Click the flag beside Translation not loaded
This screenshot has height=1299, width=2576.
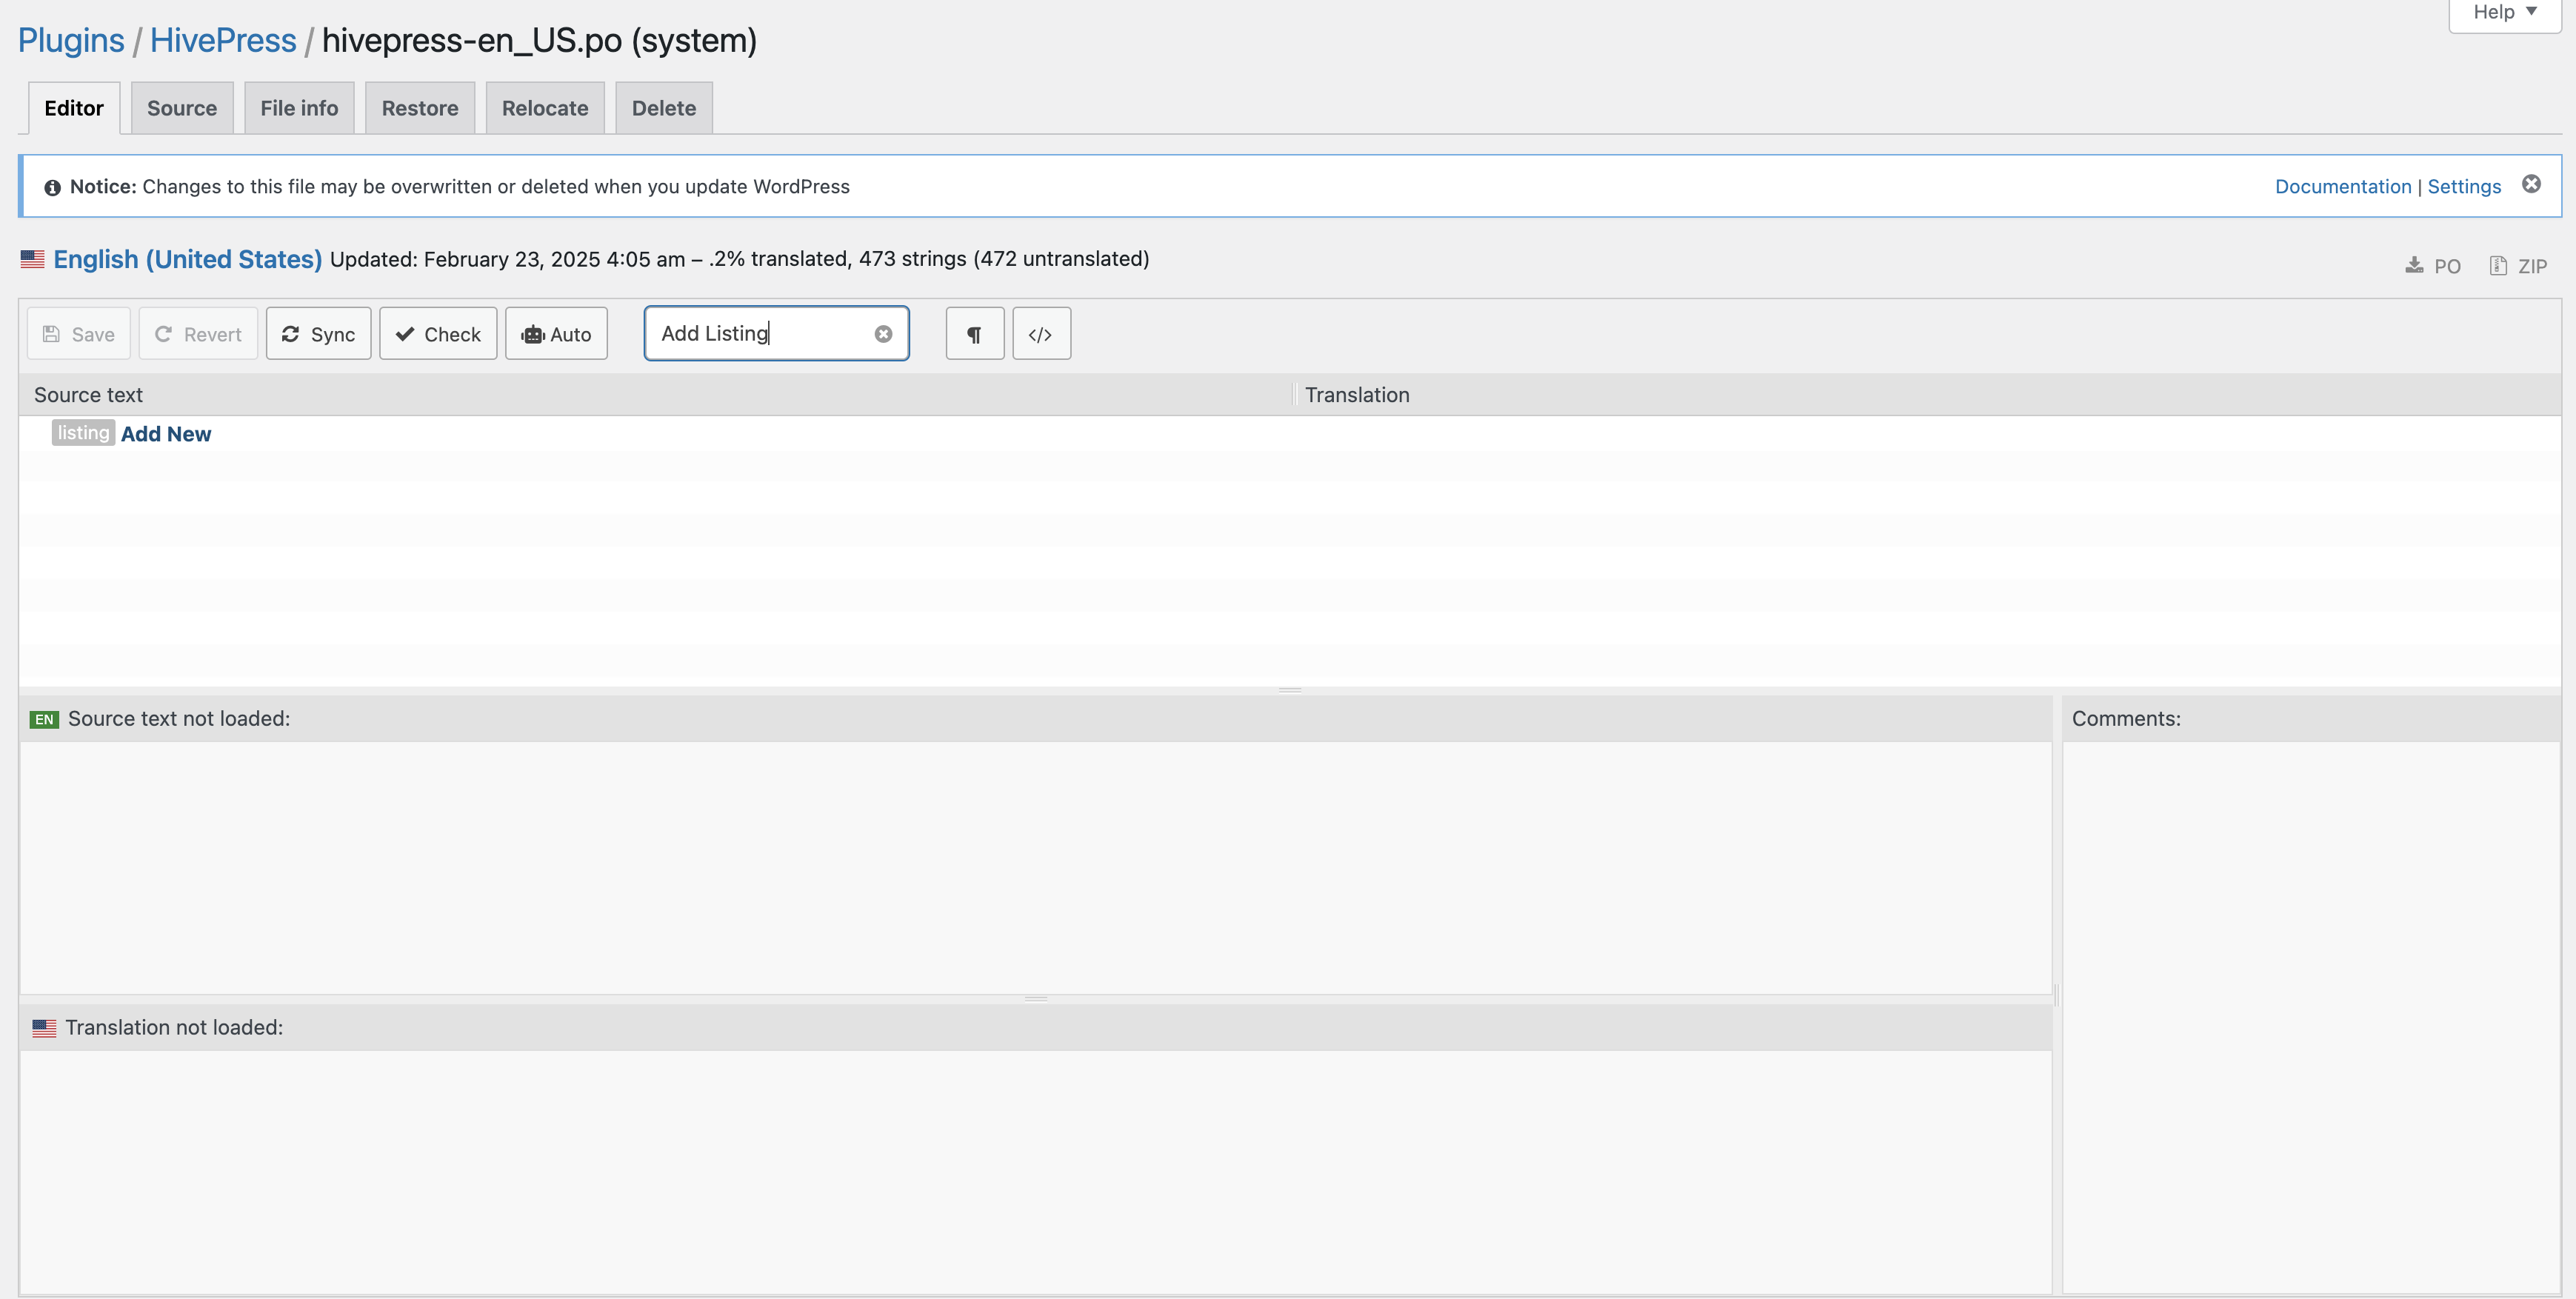pos(44,1028)
